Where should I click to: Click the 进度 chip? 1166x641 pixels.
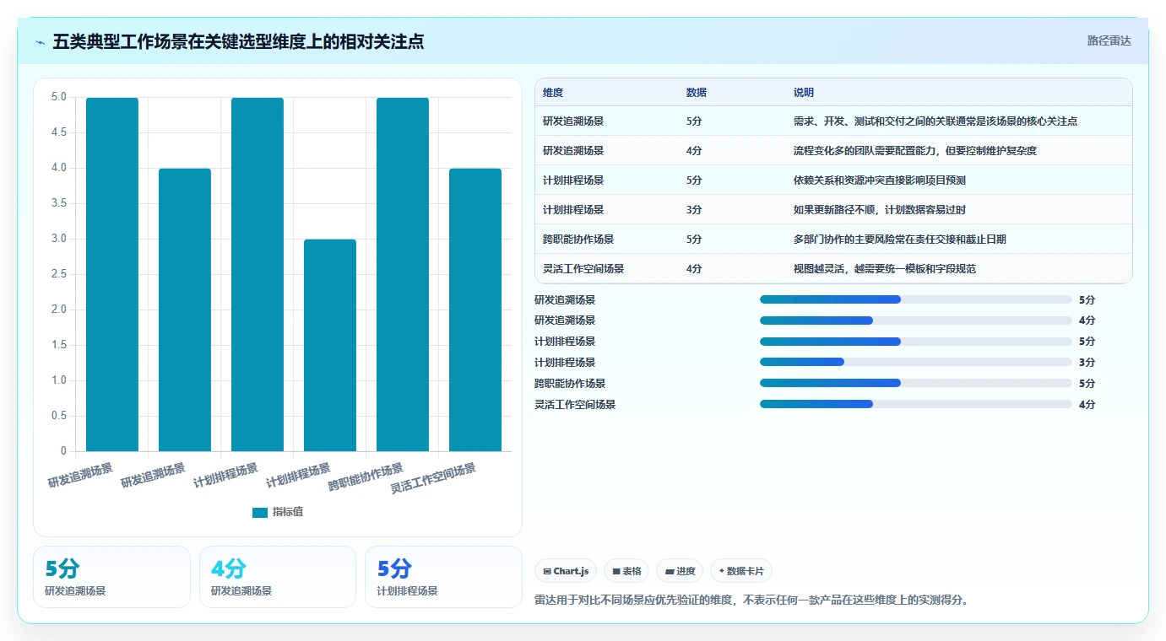point(680,571)
